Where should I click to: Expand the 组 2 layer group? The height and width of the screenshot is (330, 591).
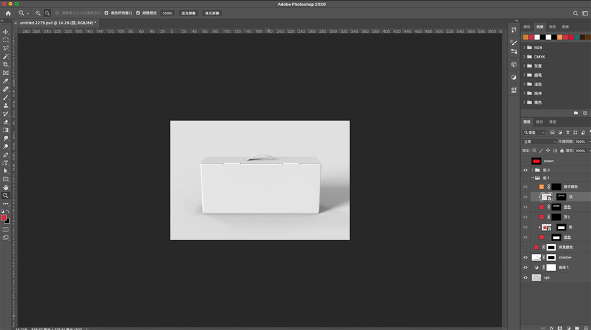click(x=533, y=171)
